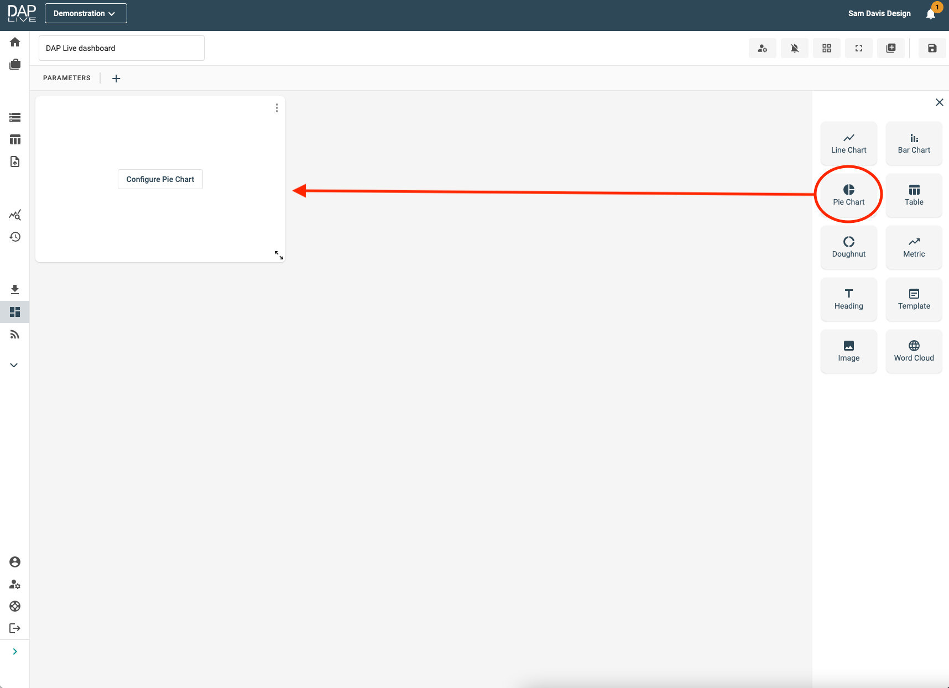Screen dimensions: 949x688
Task: Click Configure Pie Chart button
Action: [x=160, y=179]
